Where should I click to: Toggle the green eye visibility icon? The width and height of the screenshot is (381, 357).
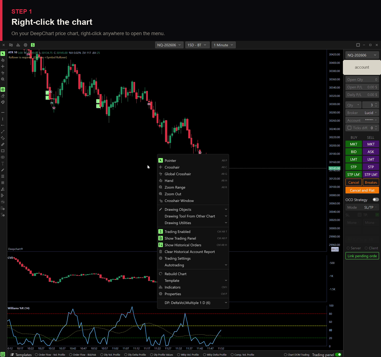[x=3, y=89]
